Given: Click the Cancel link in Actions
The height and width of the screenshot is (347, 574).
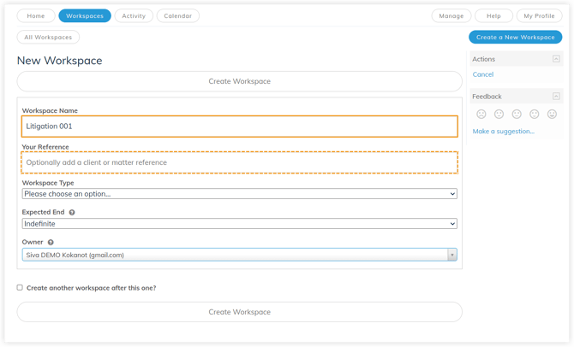Looking at the screenshot, I should click(x=483, y=74).
